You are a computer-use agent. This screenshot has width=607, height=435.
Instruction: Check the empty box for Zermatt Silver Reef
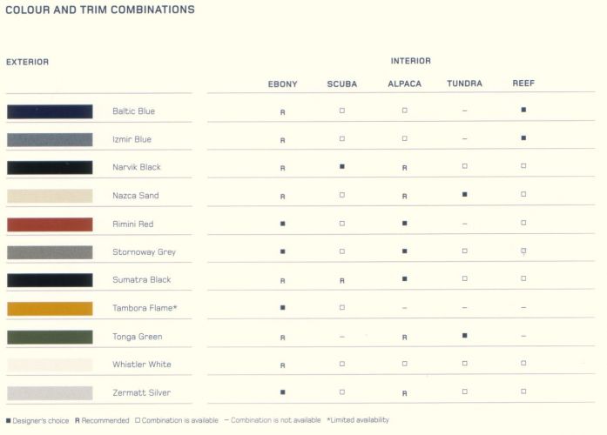pyautogui.click(x=523, y=391)
